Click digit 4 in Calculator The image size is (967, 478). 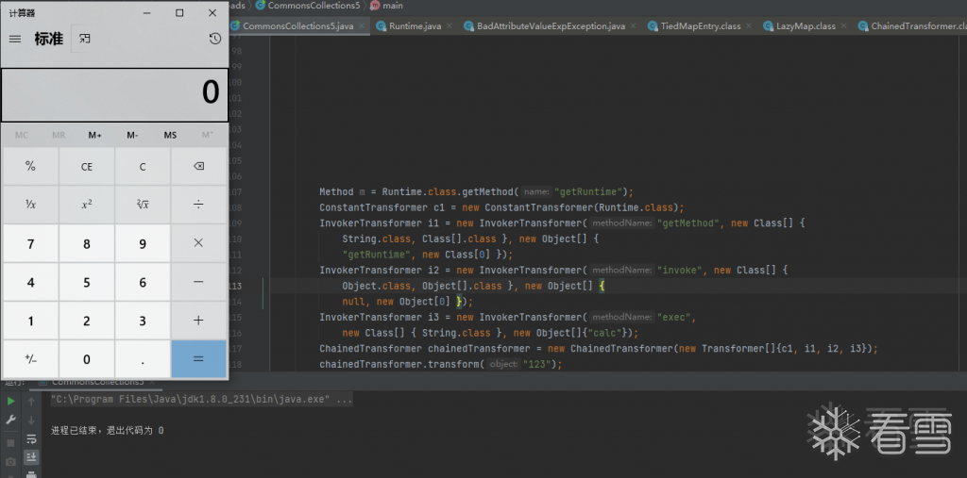pyautogui.click(x=30, y=282)
